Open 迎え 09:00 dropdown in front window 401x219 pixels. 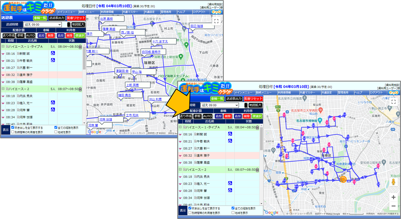click(x=220, y=105)
